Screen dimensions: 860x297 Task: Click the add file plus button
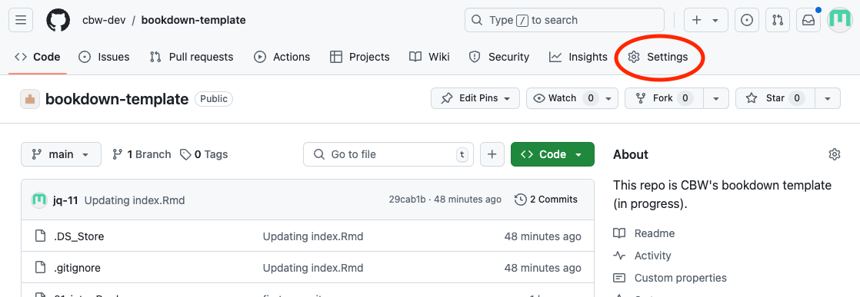[x=492, y=154]
